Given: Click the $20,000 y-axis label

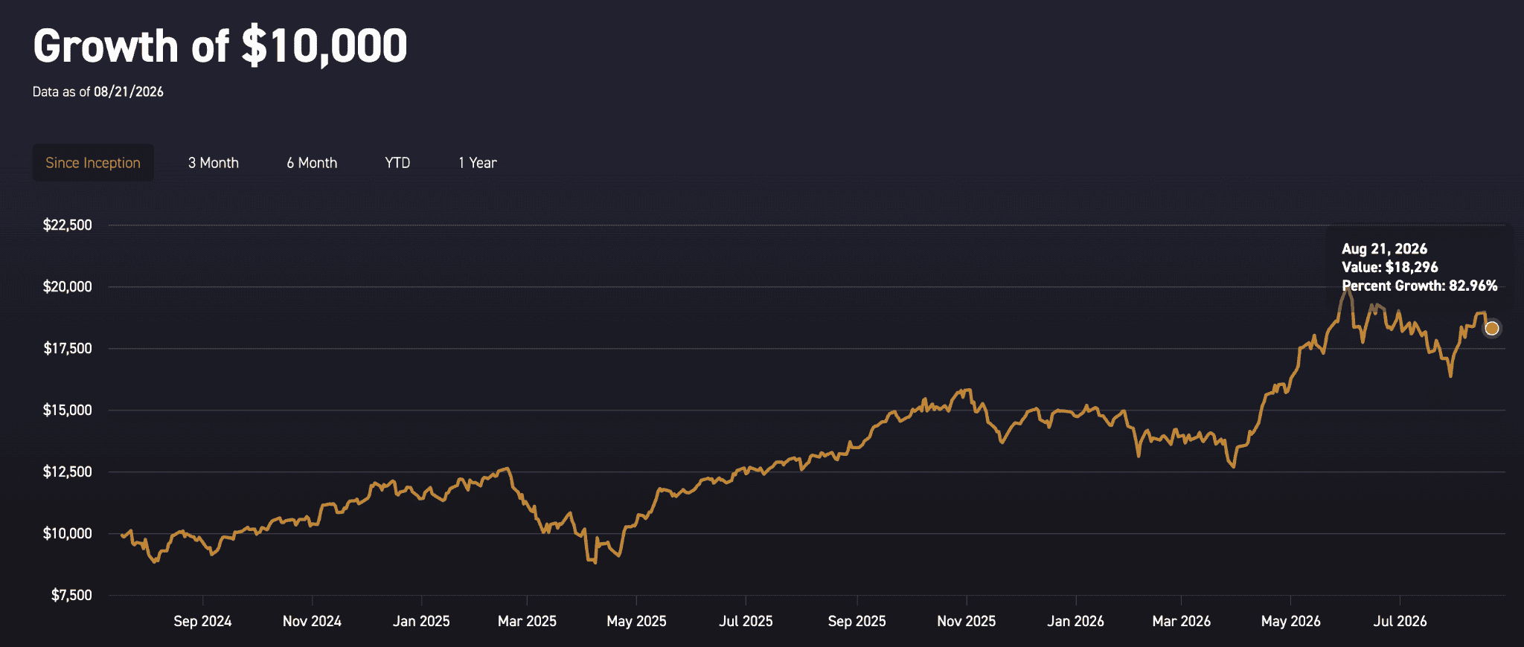Looking at the screenshot, I should coord(68,287).
